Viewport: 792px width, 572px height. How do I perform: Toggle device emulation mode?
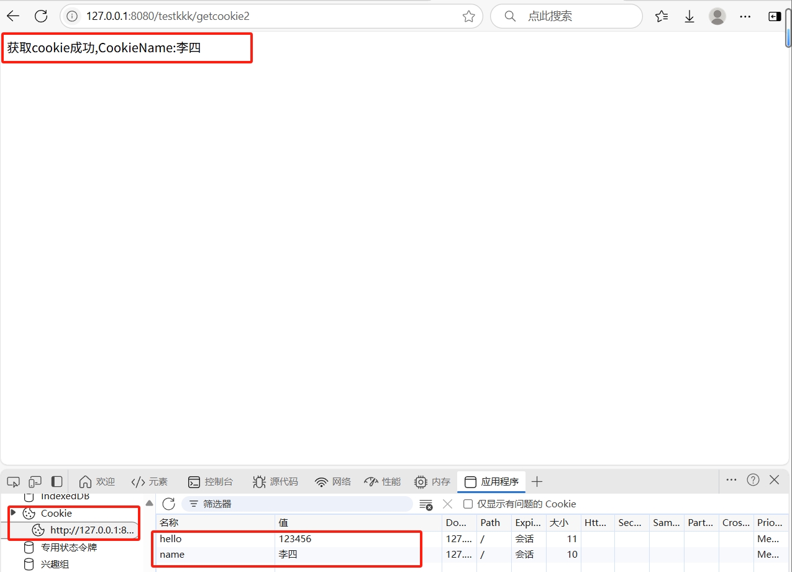tap(35, 481)
